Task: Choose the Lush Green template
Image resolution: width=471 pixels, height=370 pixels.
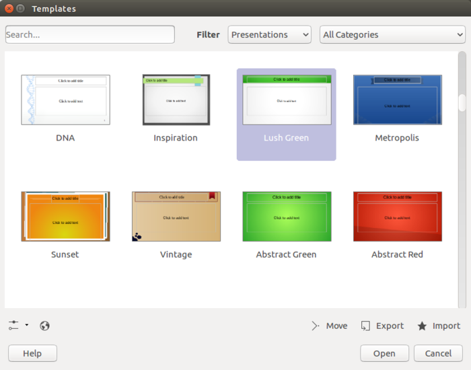Action: tap(287, 100)
